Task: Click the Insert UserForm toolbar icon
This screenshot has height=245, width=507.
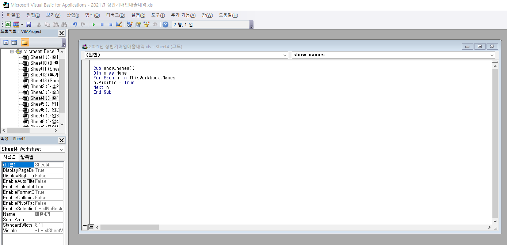Action: (x=16, y=24)
